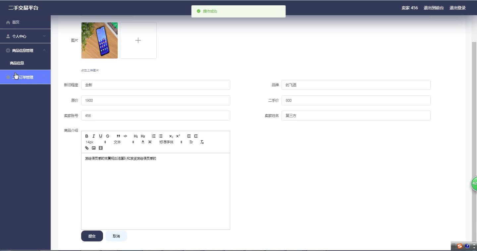Image resolution: width=477 pixels, height=251 pixels.
Task: Click the 退出到前台 link
Action: pos(434,8)
